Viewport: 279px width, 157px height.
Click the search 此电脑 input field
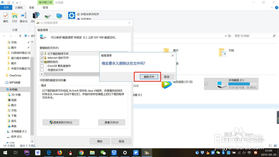[253, 36]
